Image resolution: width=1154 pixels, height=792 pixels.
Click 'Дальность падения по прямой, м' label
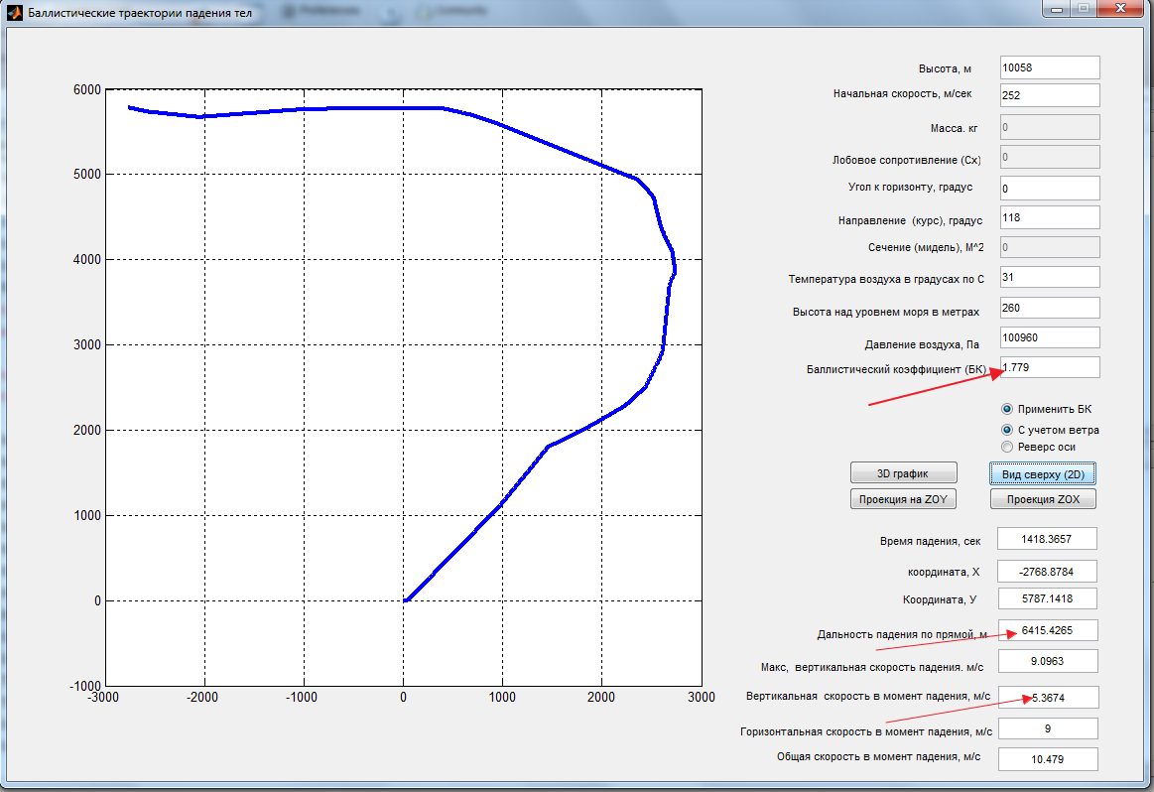point(902,634)
